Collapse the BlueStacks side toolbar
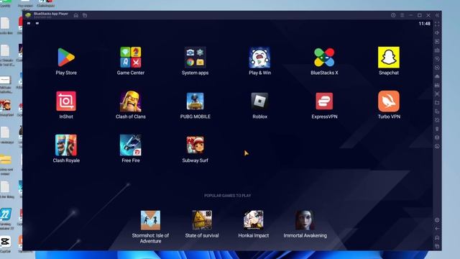 coord(437,15)
